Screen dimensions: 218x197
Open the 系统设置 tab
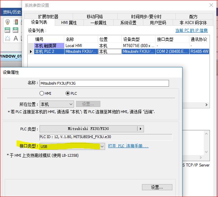(128, 23)
